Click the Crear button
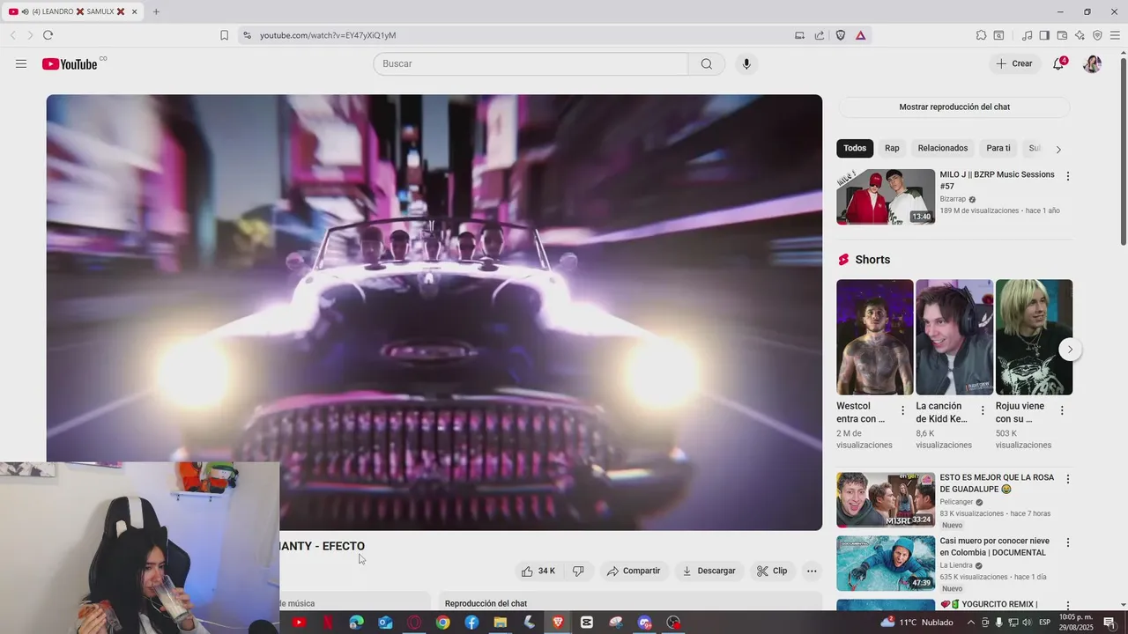The width and height of the screenshot is (1128, 634). tap(1014, 63)
